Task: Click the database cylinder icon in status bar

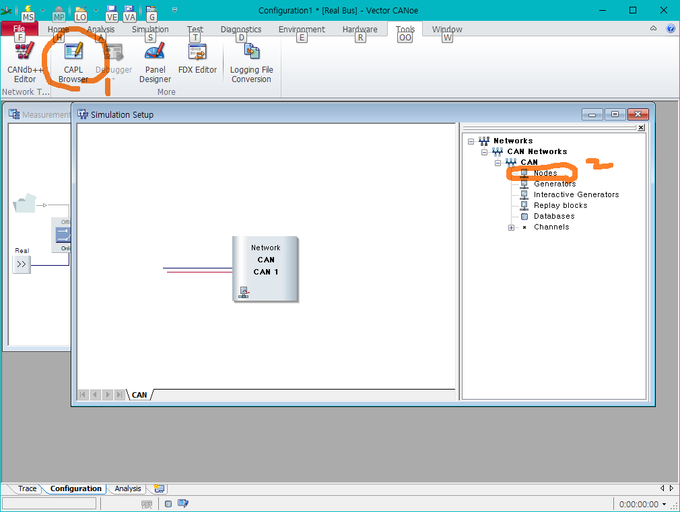Action: pyautogui.click(x=168, y=504)
